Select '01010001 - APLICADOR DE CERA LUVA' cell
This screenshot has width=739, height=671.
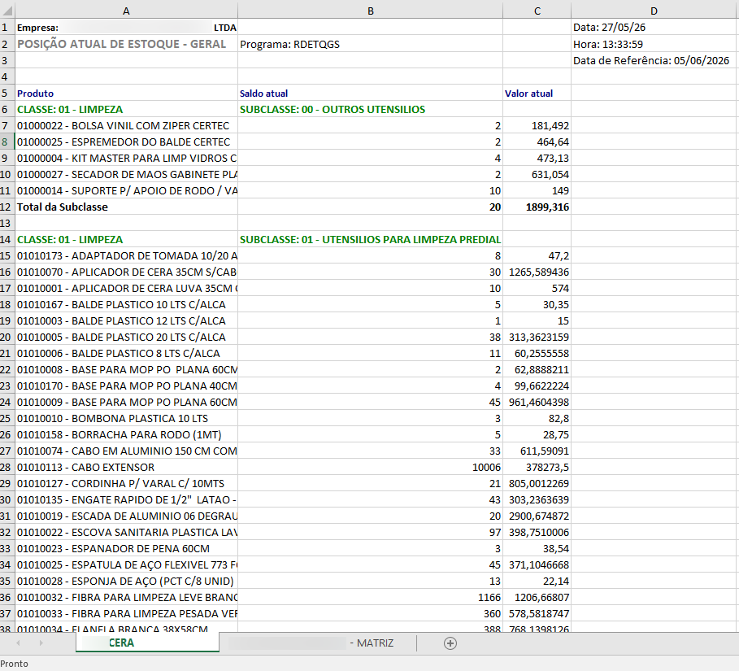click(x=126, y=289)
